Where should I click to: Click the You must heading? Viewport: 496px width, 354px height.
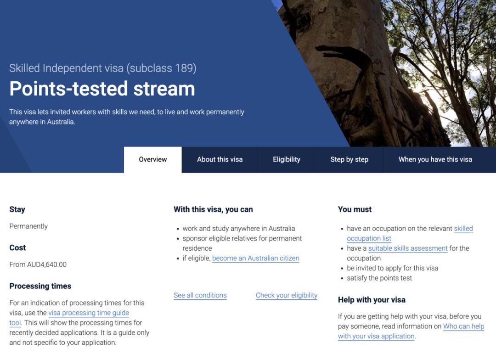point(355,209)
